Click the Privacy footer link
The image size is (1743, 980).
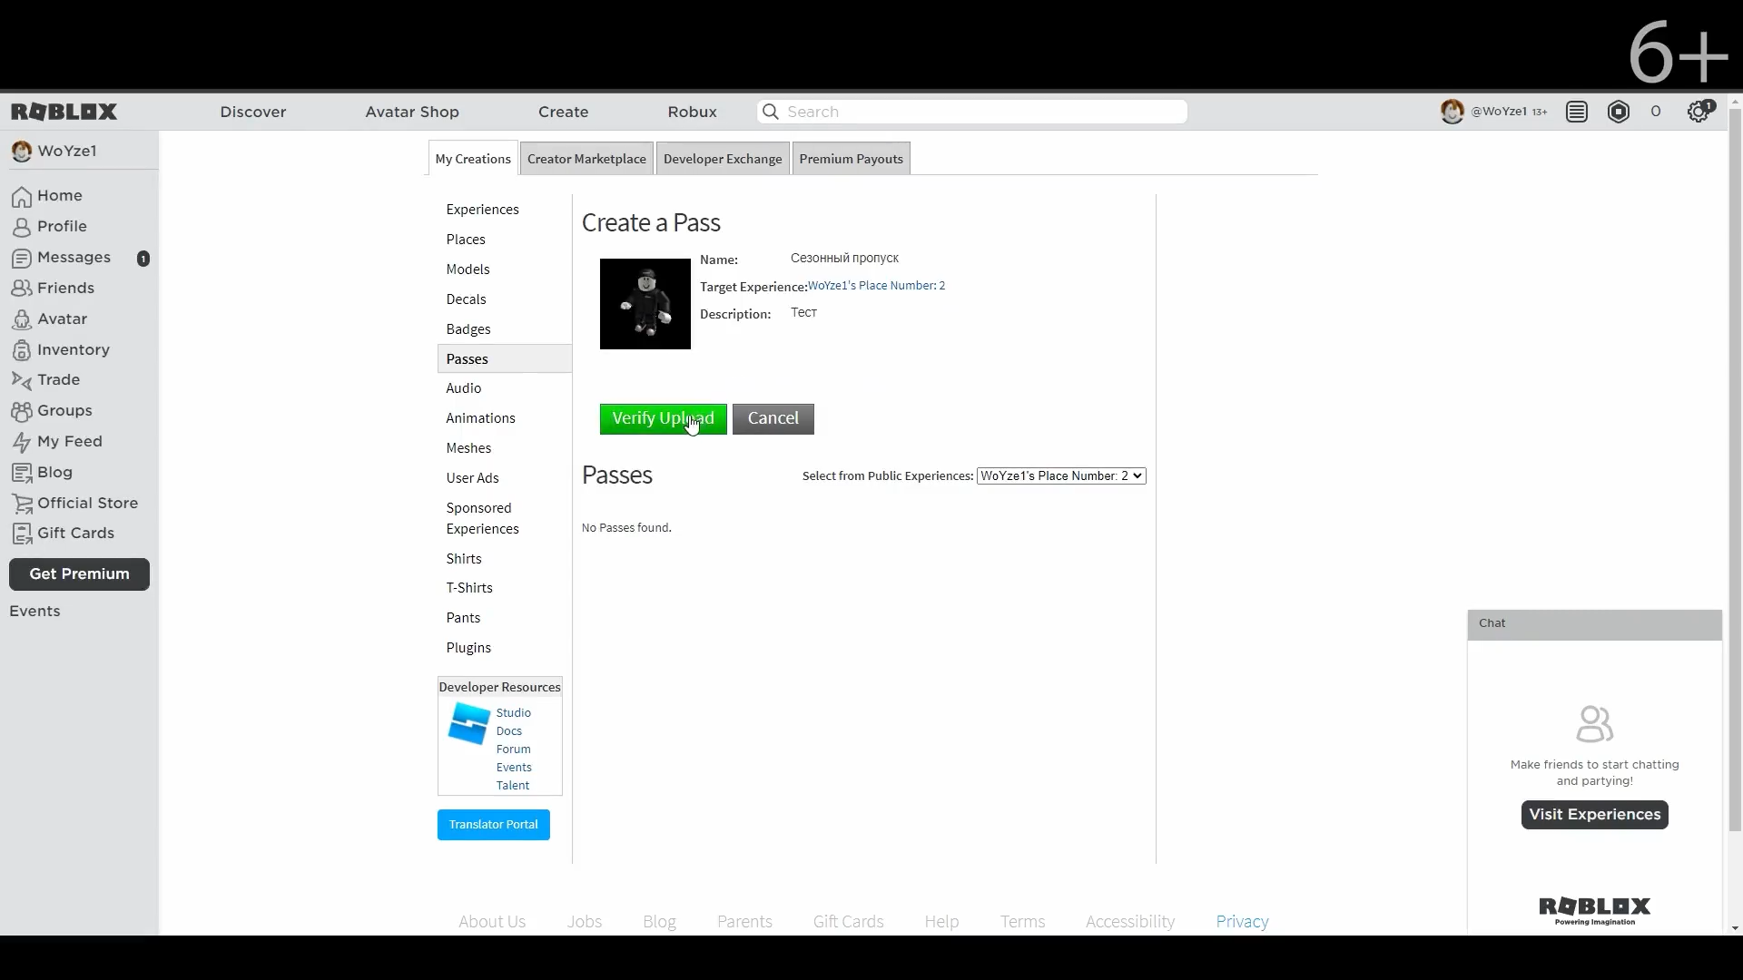[x=1243, y=921]
